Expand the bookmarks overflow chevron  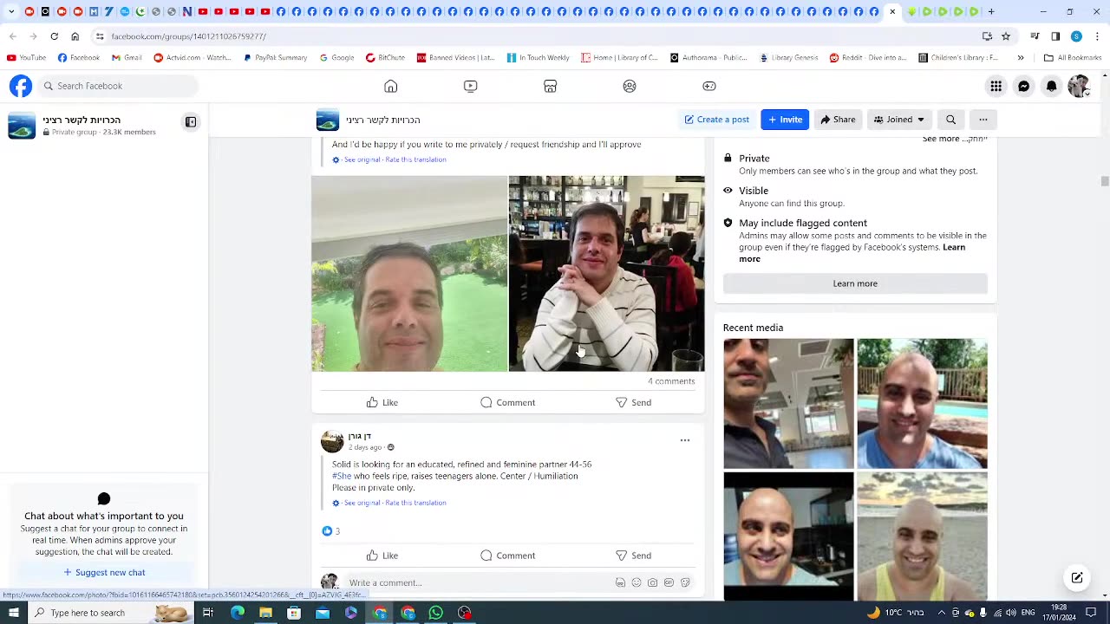coord(1021,58)
